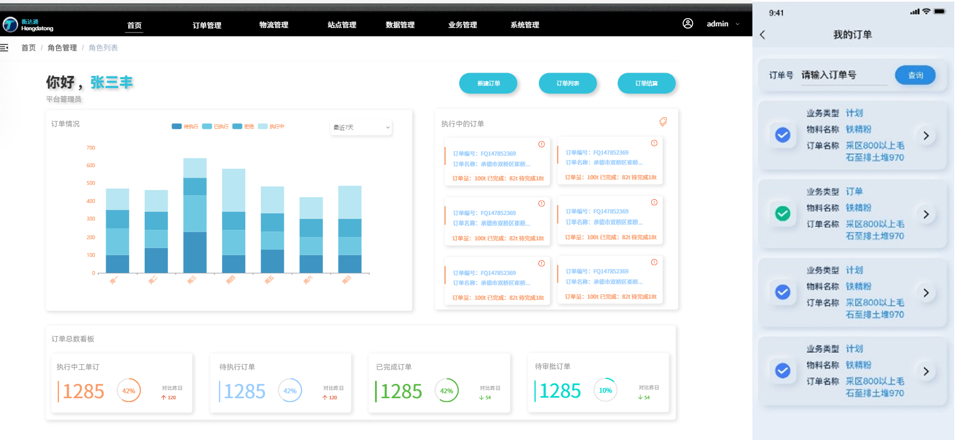Toggle the green checkmark on the 订单 type order
This screenshot has width=957, height=440.
[x=782, y=213]
